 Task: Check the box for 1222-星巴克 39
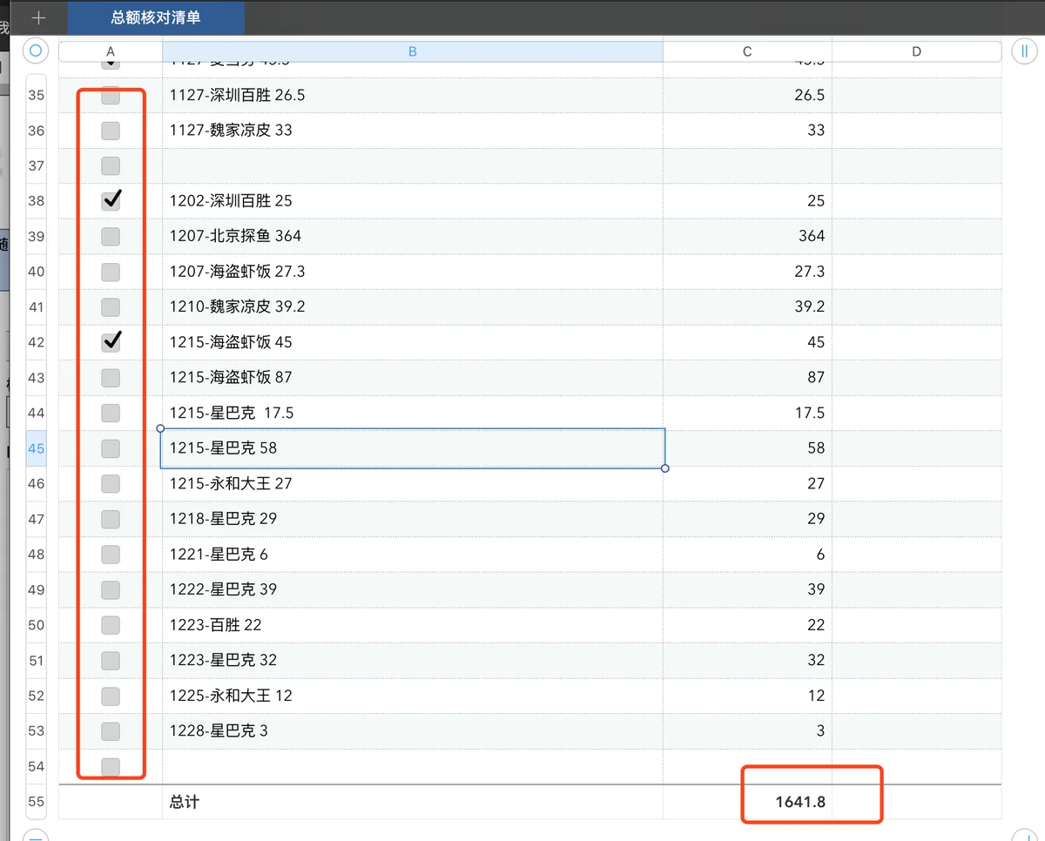tap(111, 589)
